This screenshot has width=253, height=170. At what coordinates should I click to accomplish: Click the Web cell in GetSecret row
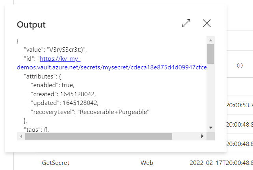coord(147,163)
